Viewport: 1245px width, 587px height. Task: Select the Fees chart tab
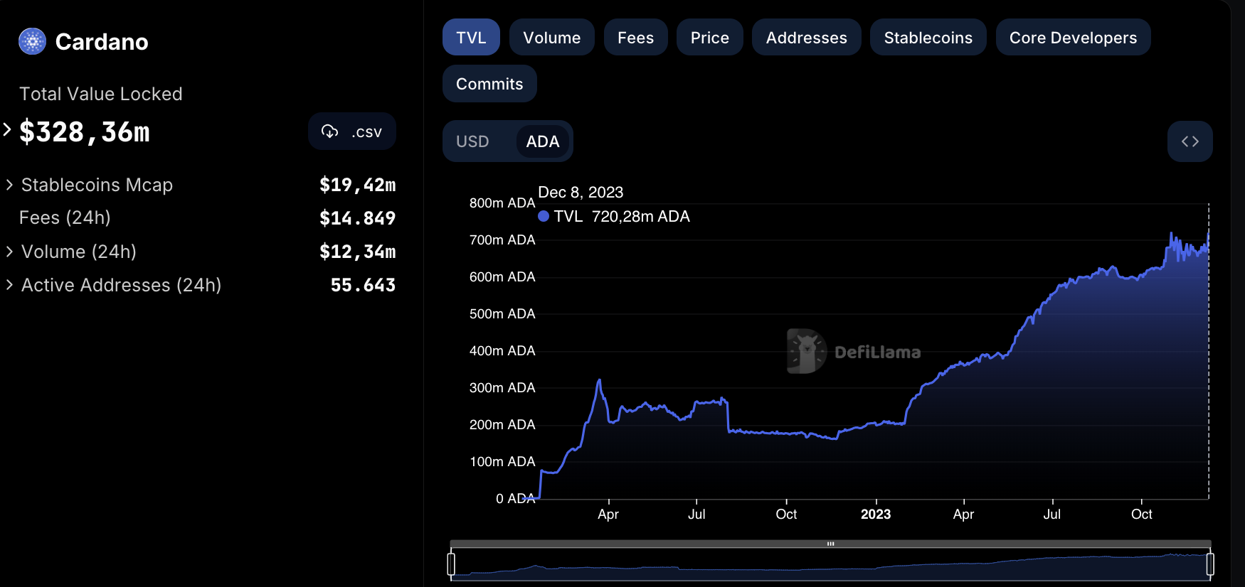pyautogui.click(x=635, y=38)
